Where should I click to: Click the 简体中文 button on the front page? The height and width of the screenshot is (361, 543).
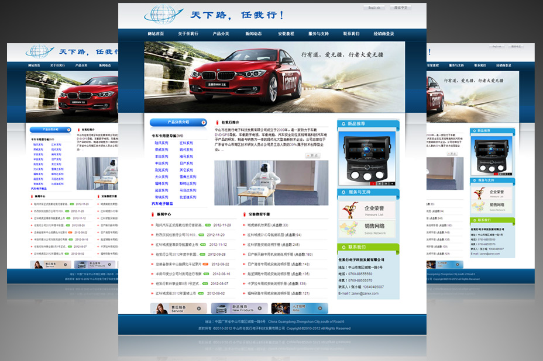click(x=401, y=8)
